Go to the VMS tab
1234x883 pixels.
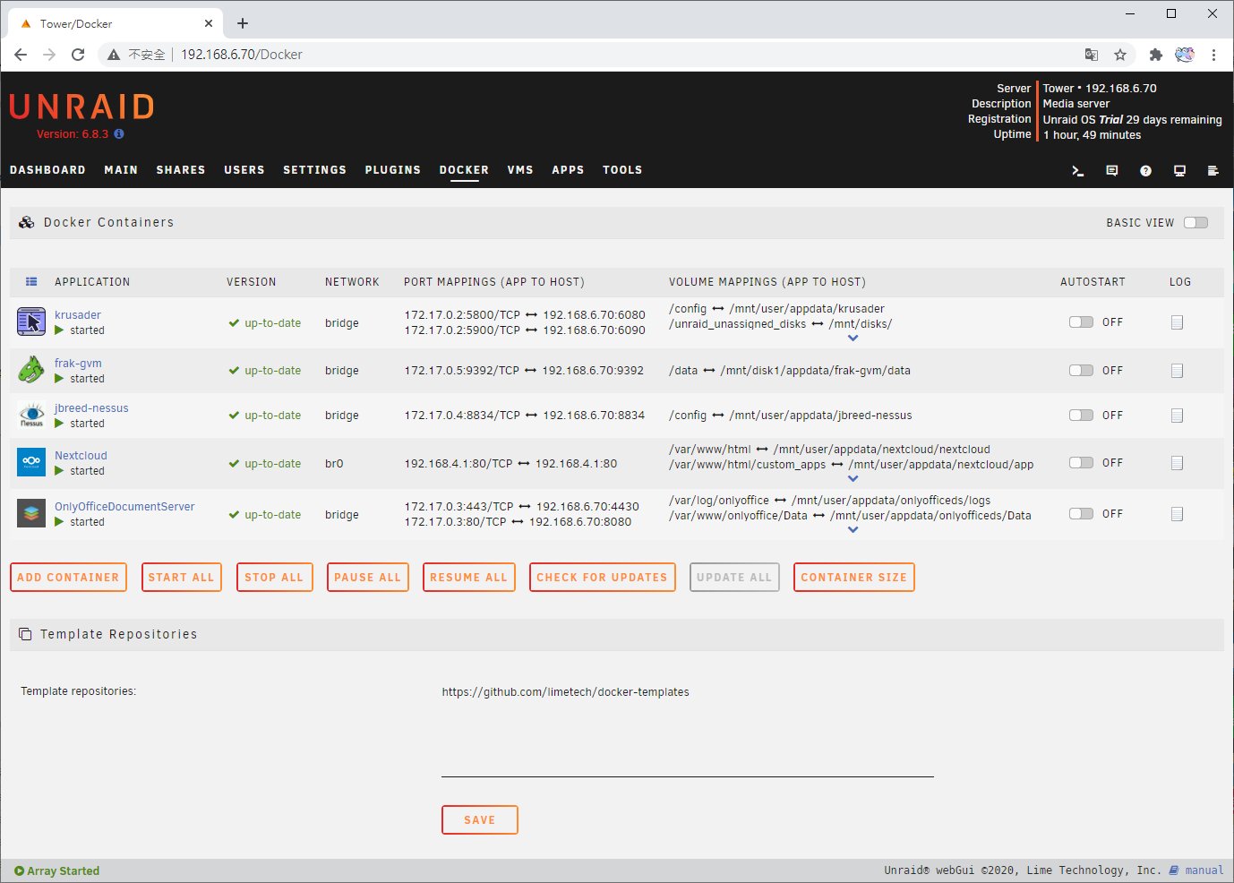520,170
